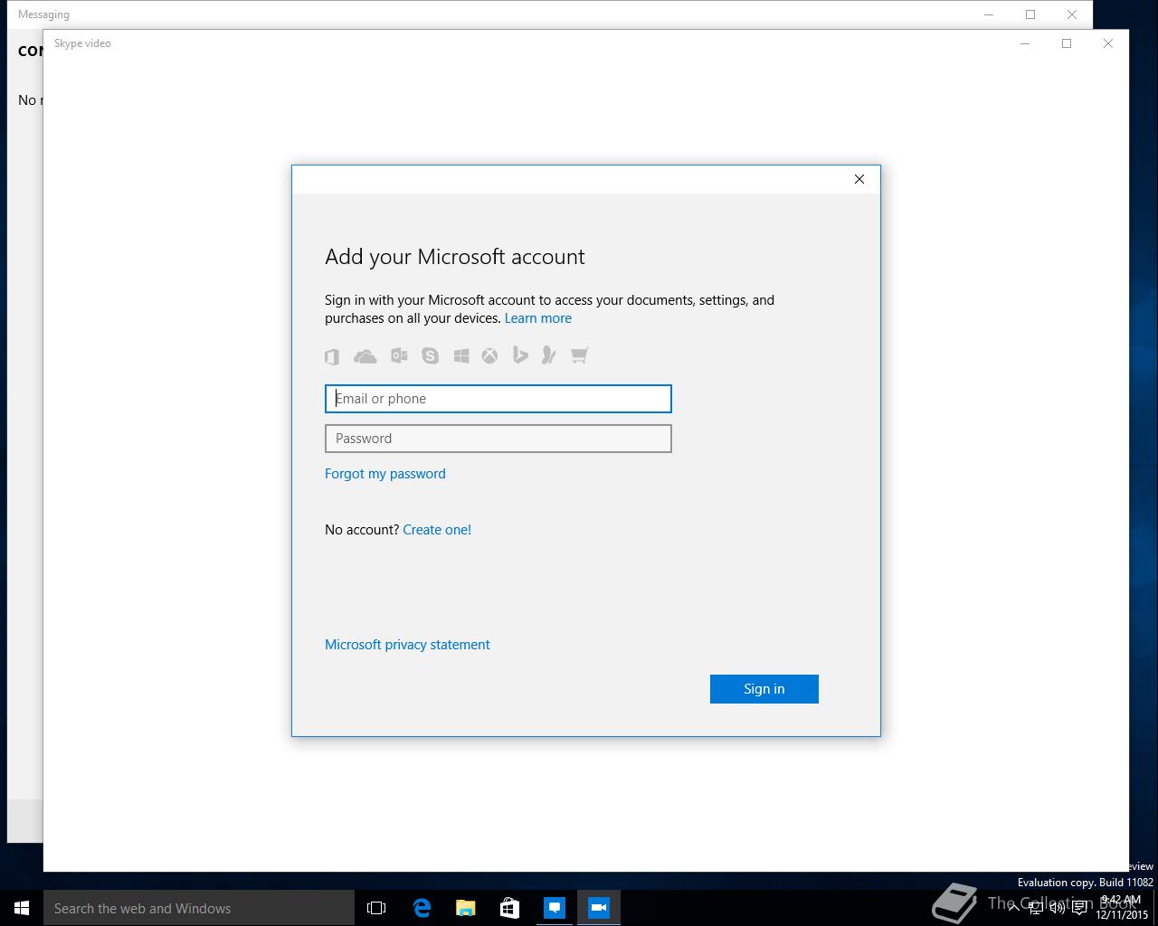The width and height of the screenshot is (1158, 926).
Task: Click the taskbar clock and date
Action: pos(1122,908)
